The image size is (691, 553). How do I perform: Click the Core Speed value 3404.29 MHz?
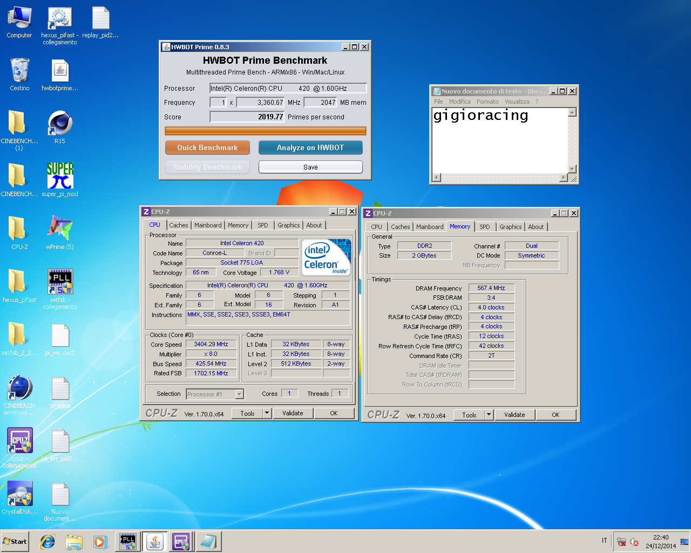[x=211, y=344]
